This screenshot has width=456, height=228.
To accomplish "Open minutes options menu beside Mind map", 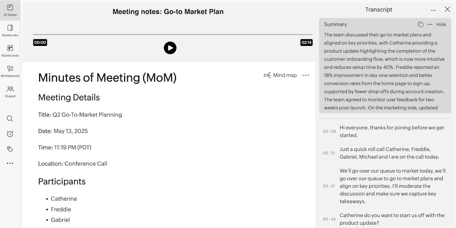I will (305, 75).
